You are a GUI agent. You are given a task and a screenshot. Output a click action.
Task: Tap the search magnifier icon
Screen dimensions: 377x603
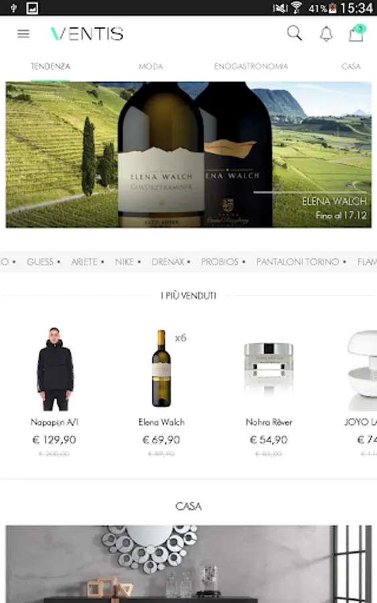[x=295, y=33]
